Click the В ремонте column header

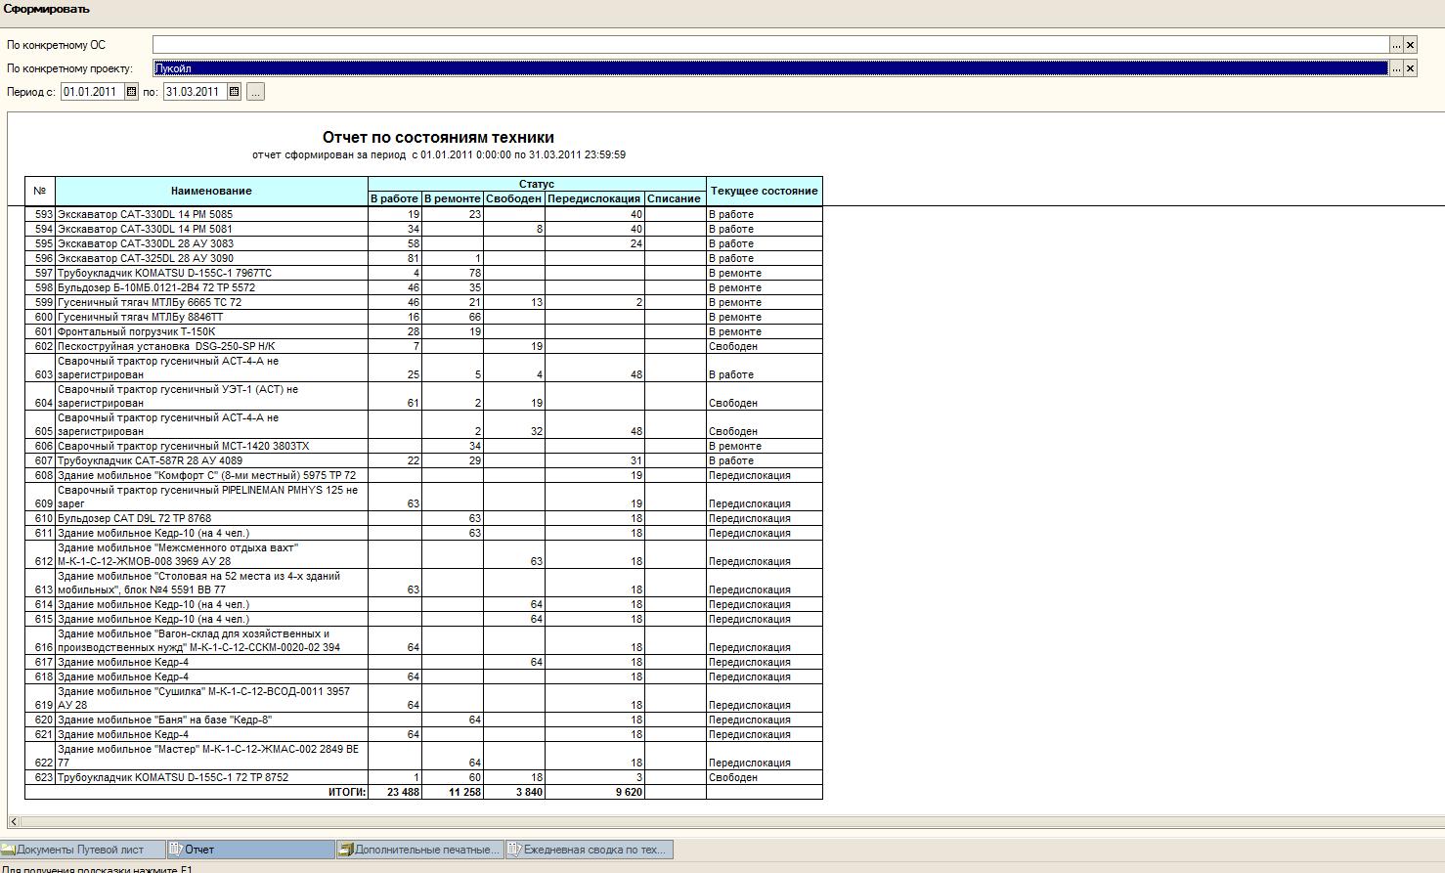pyautogui.click(x=453, y=198)
